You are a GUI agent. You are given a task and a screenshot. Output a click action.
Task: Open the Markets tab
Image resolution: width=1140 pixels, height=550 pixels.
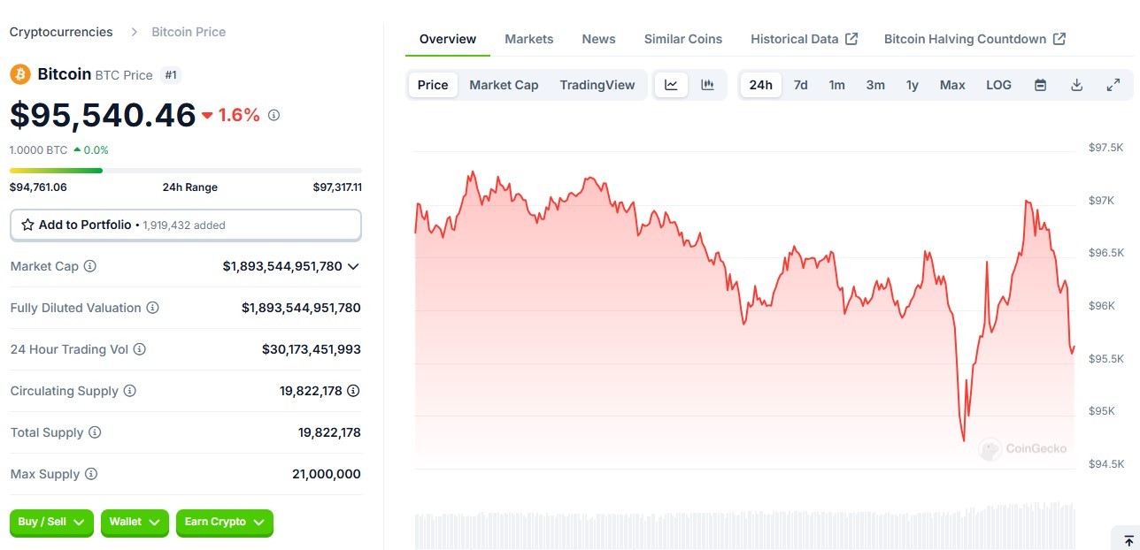528,39
